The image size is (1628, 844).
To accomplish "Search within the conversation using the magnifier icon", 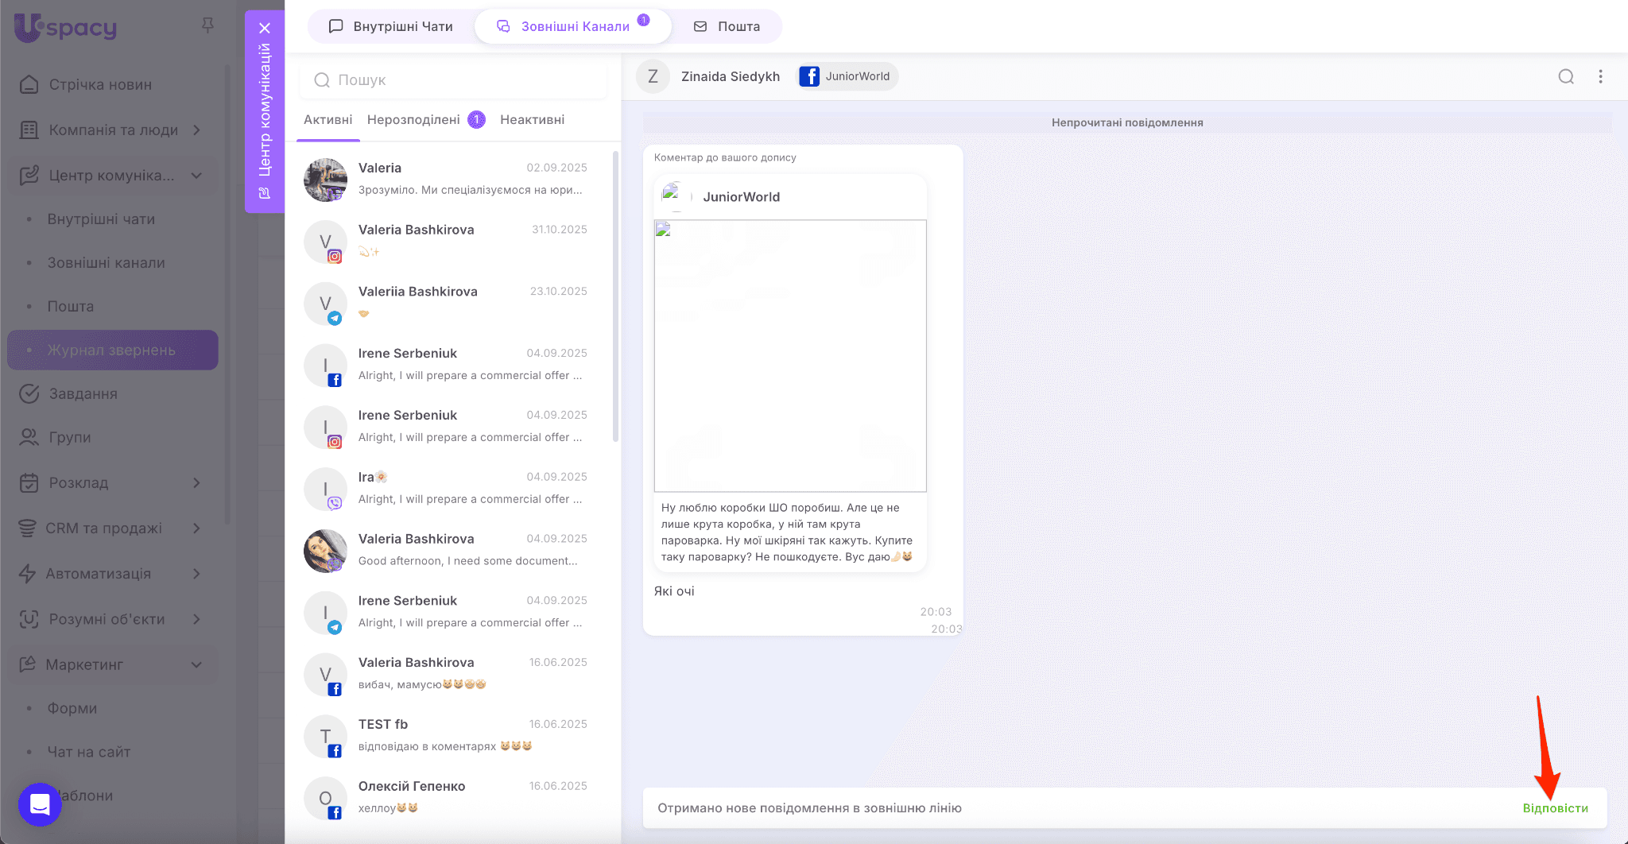I will (x=1566, y=76).
